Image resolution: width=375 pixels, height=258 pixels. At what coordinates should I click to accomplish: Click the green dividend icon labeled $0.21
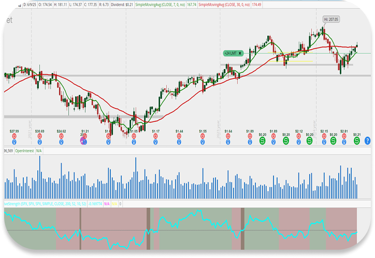[x=356, y=141]
